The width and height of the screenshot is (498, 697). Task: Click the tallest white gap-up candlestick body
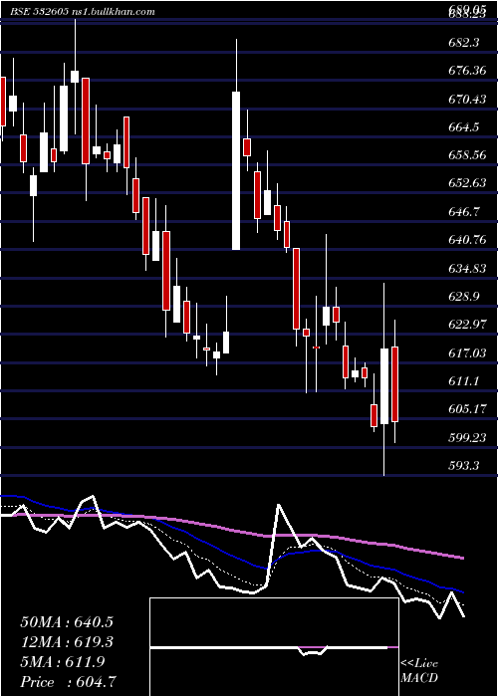click(x=236, y=170)
